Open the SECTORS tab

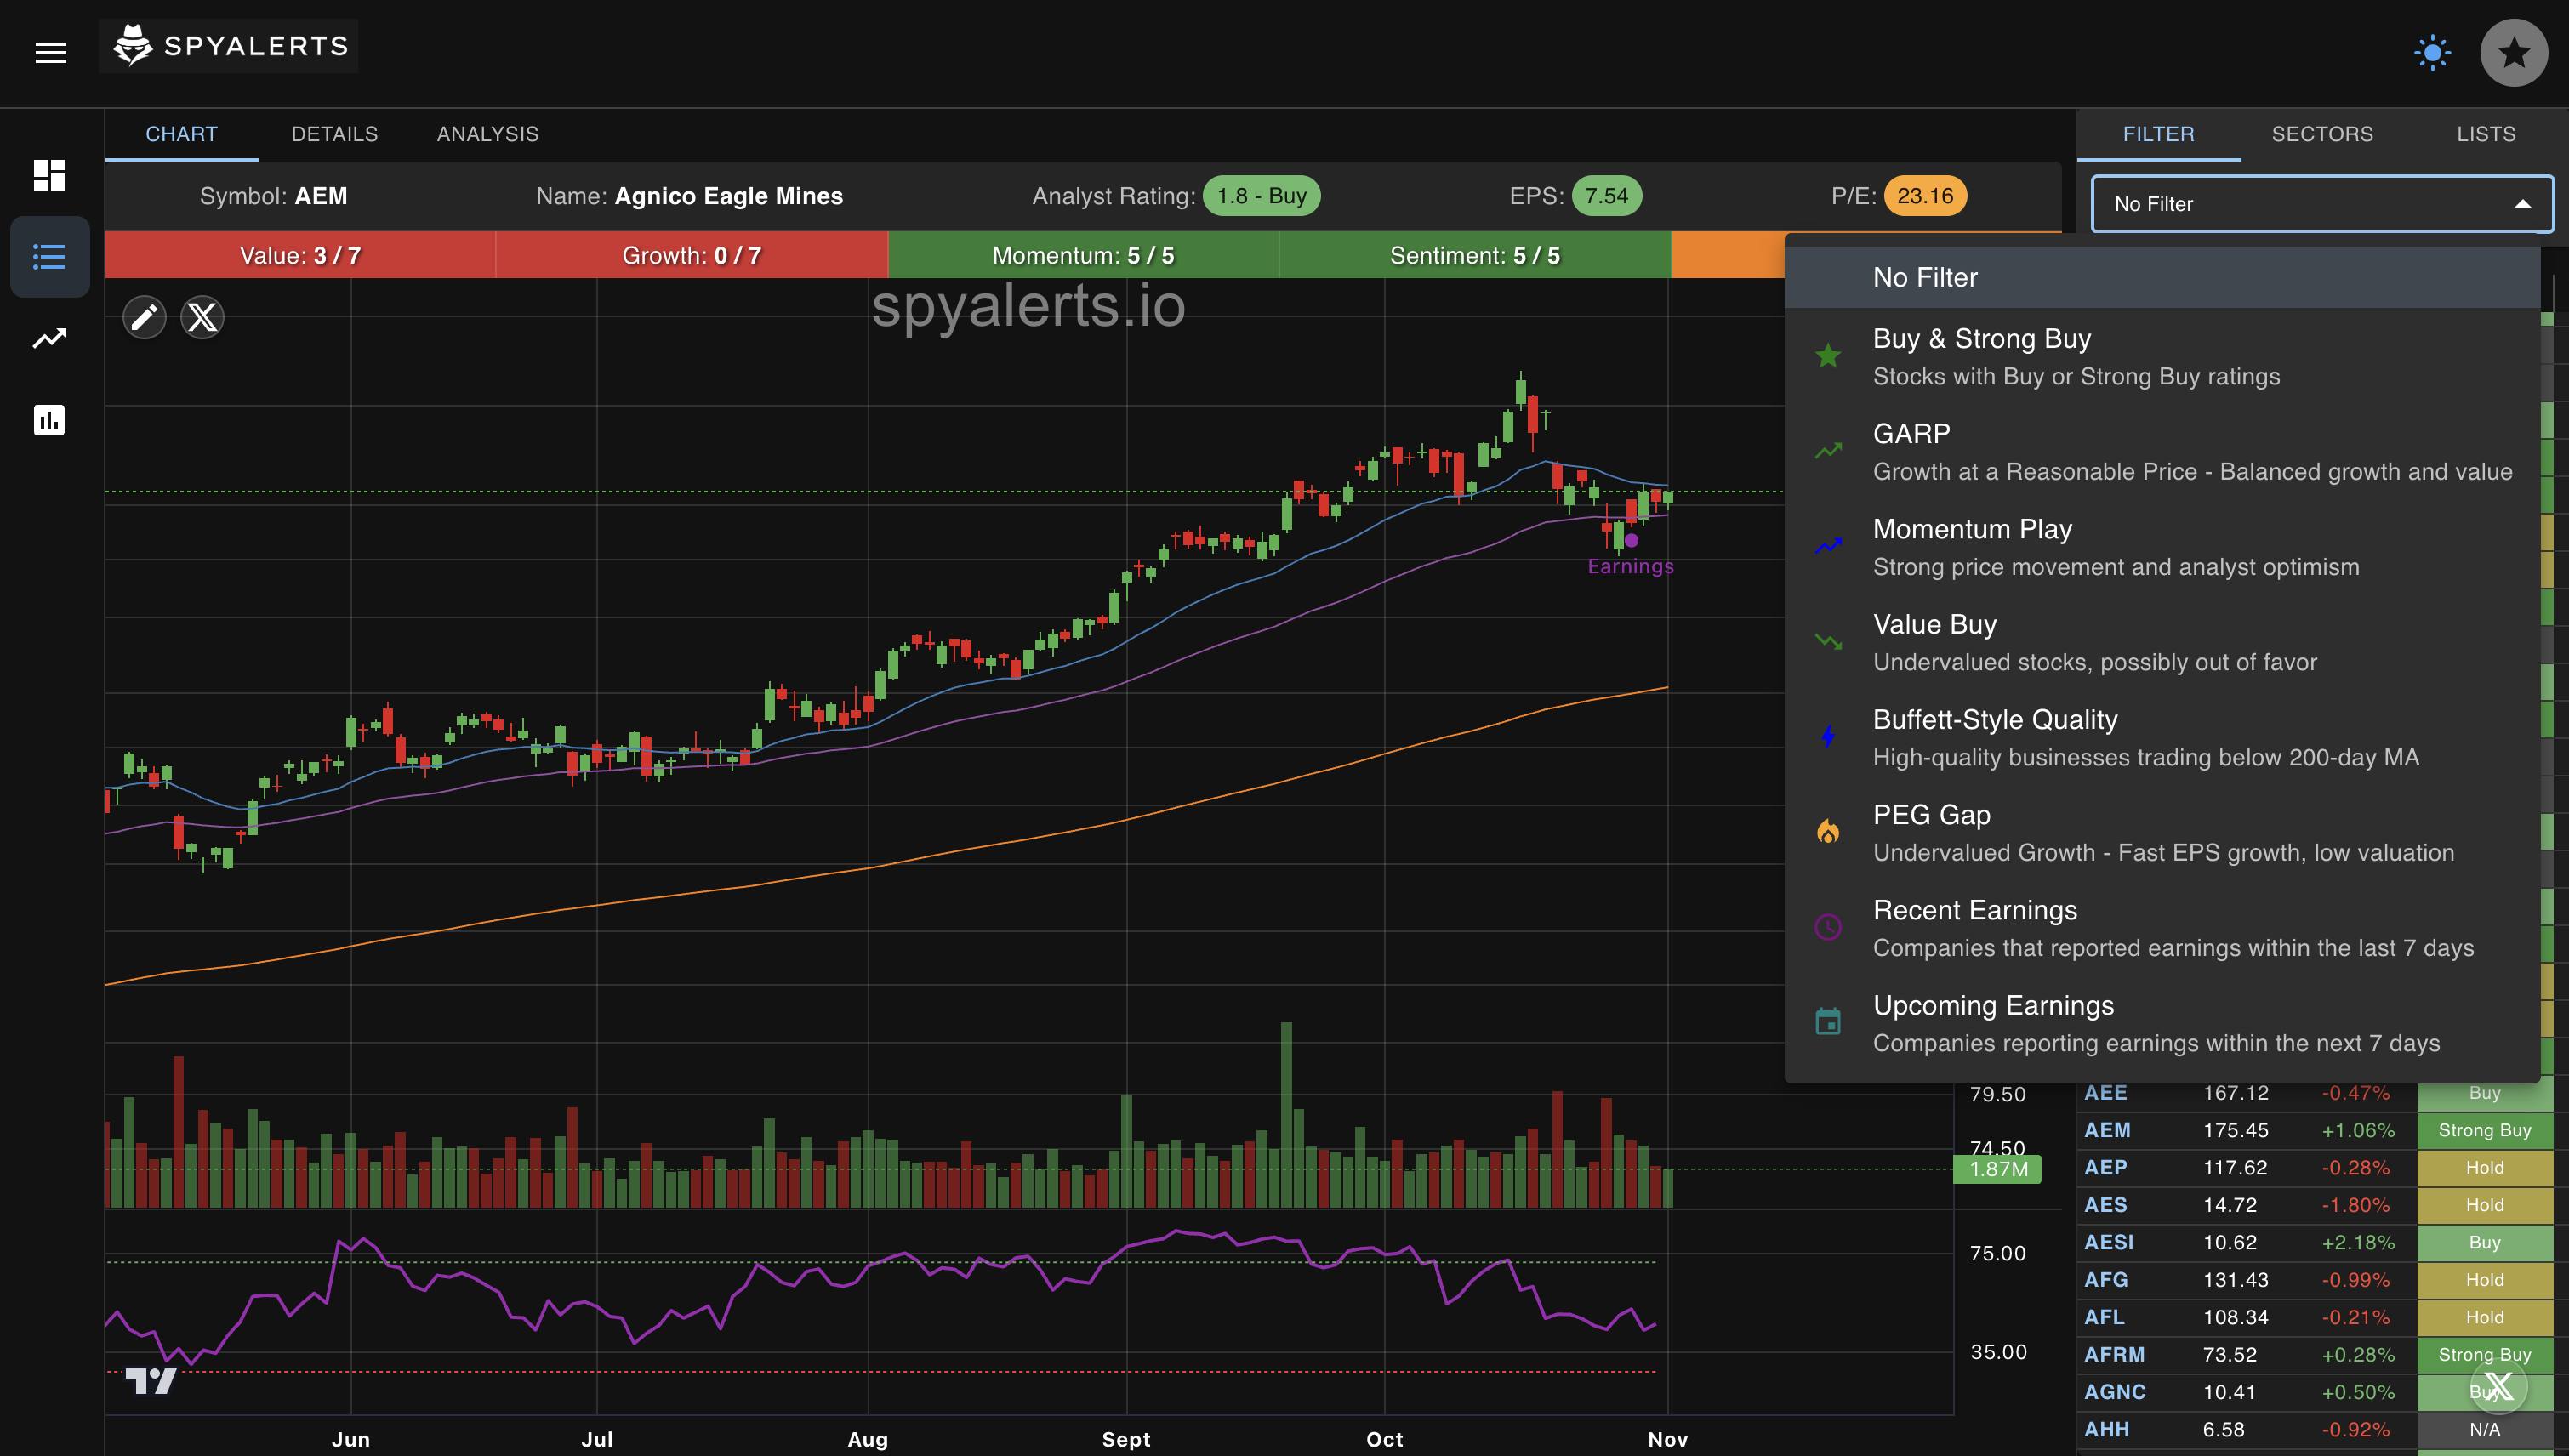coord(2322,133)
